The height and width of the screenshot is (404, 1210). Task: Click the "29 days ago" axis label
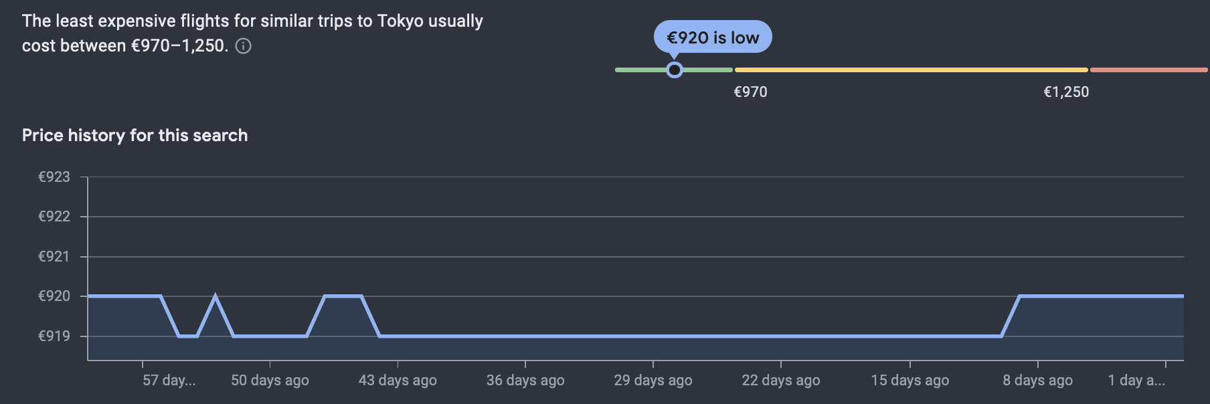click(653, 381)
